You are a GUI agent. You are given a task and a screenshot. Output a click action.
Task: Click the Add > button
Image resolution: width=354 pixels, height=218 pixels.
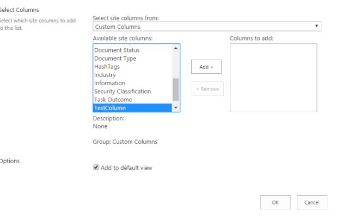pyautogui.click(x=206, y=67)
